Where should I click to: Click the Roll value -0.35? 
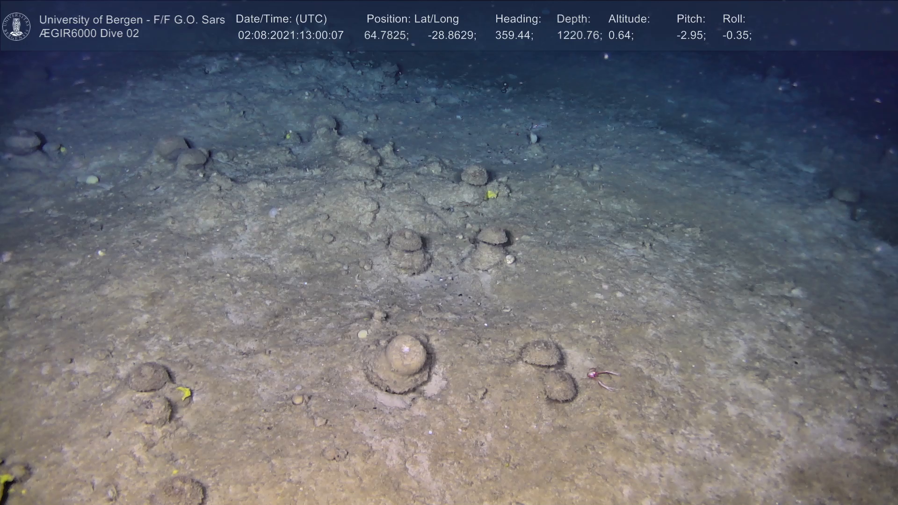click(737, 36)
